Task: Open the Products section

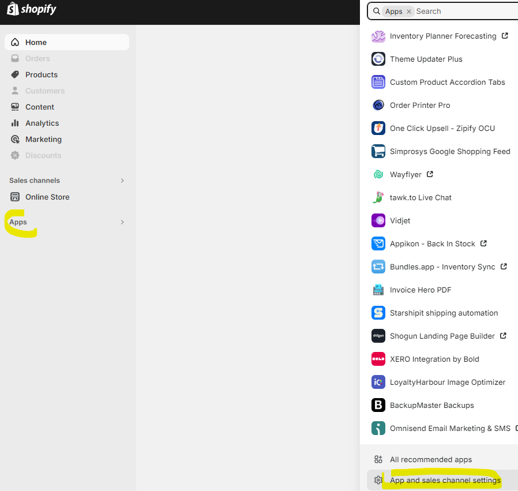Action: pos(41,74)
